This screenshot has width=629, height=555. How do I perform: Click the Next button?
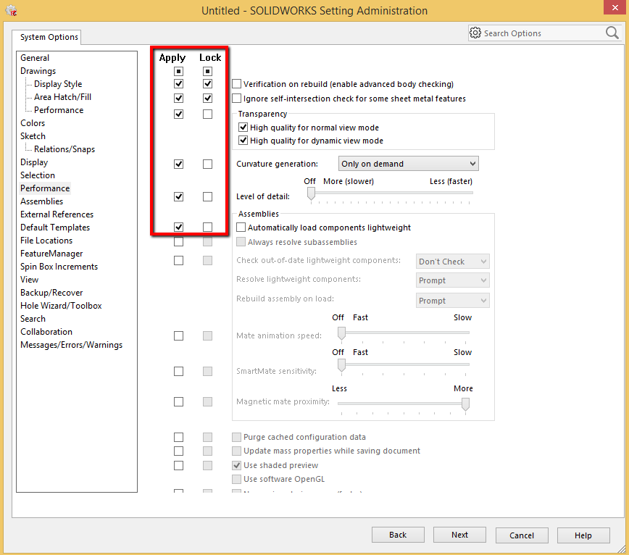click(x=459, y=535)
